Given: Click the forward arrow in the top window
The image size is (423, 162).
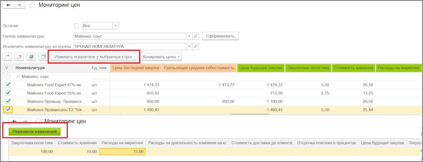Looking at the screenshot, I should 19,5.
